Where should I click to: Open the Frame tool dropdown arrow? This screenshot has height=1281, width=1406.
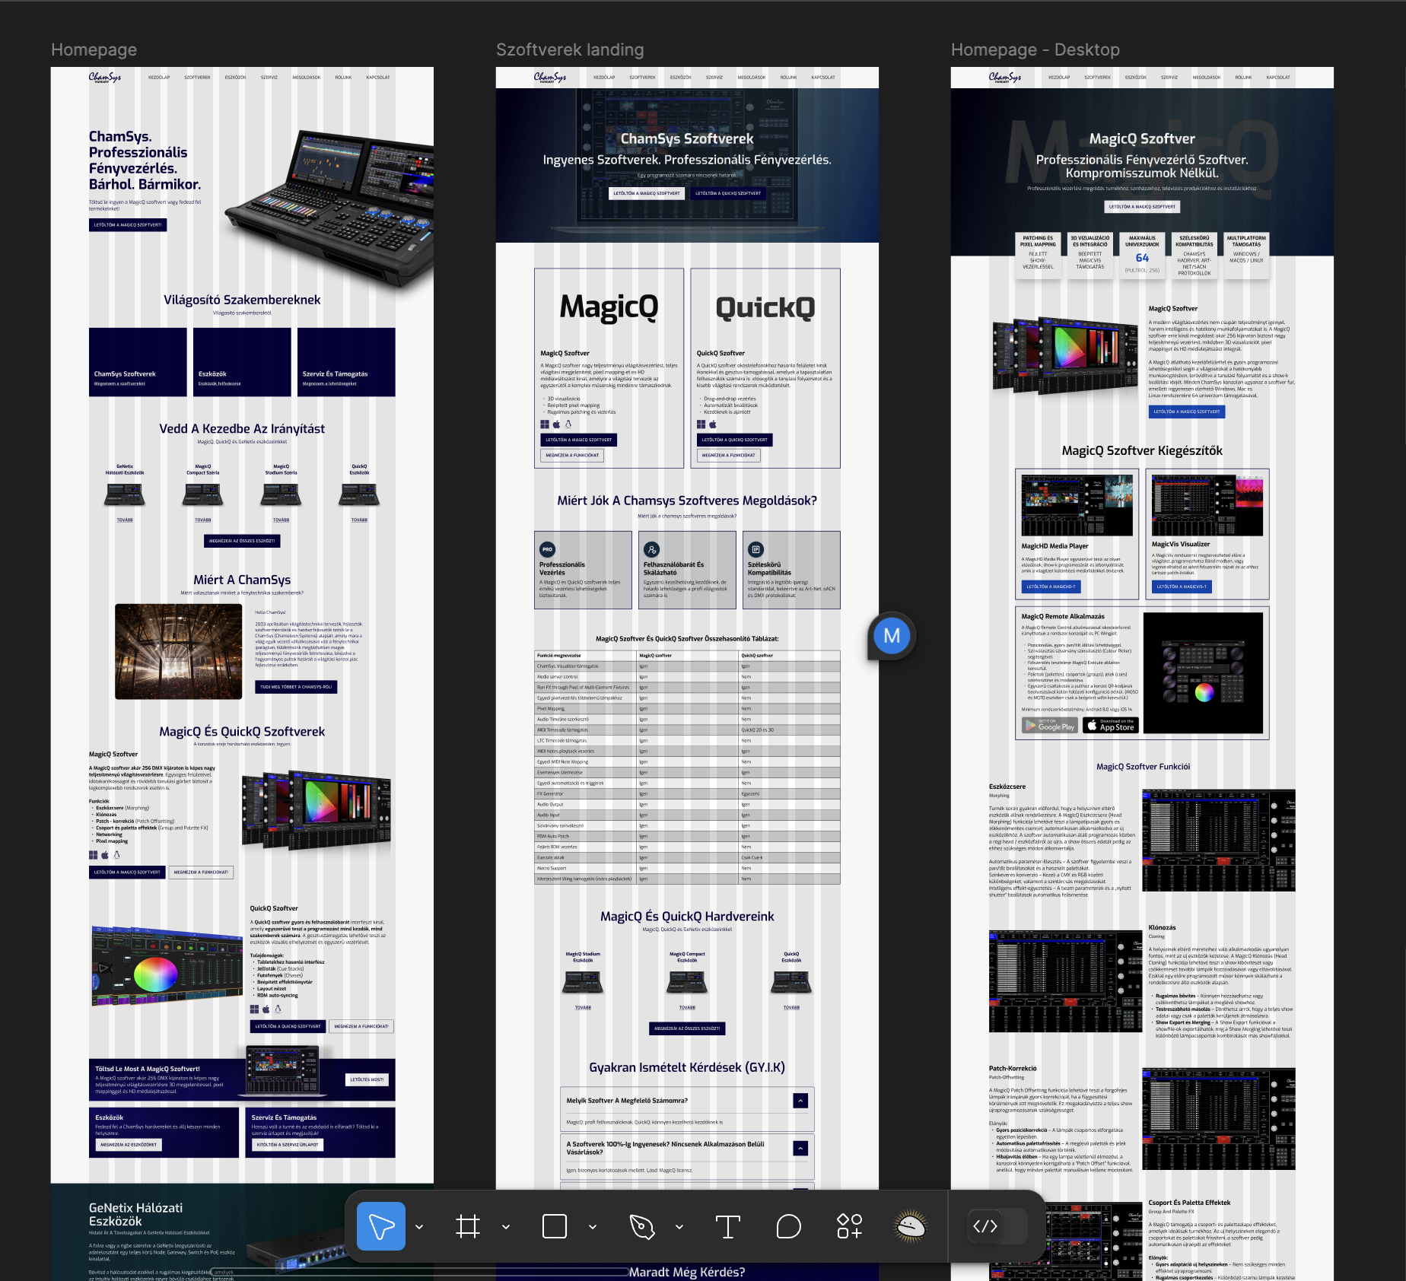[x=506, y=1226]
